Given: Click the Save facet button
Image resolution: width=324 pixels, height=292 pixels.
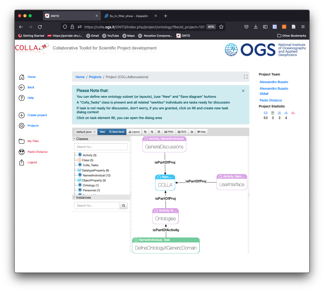Looking at the screenshot, I should pyautogui.click(x=117, y=132).
